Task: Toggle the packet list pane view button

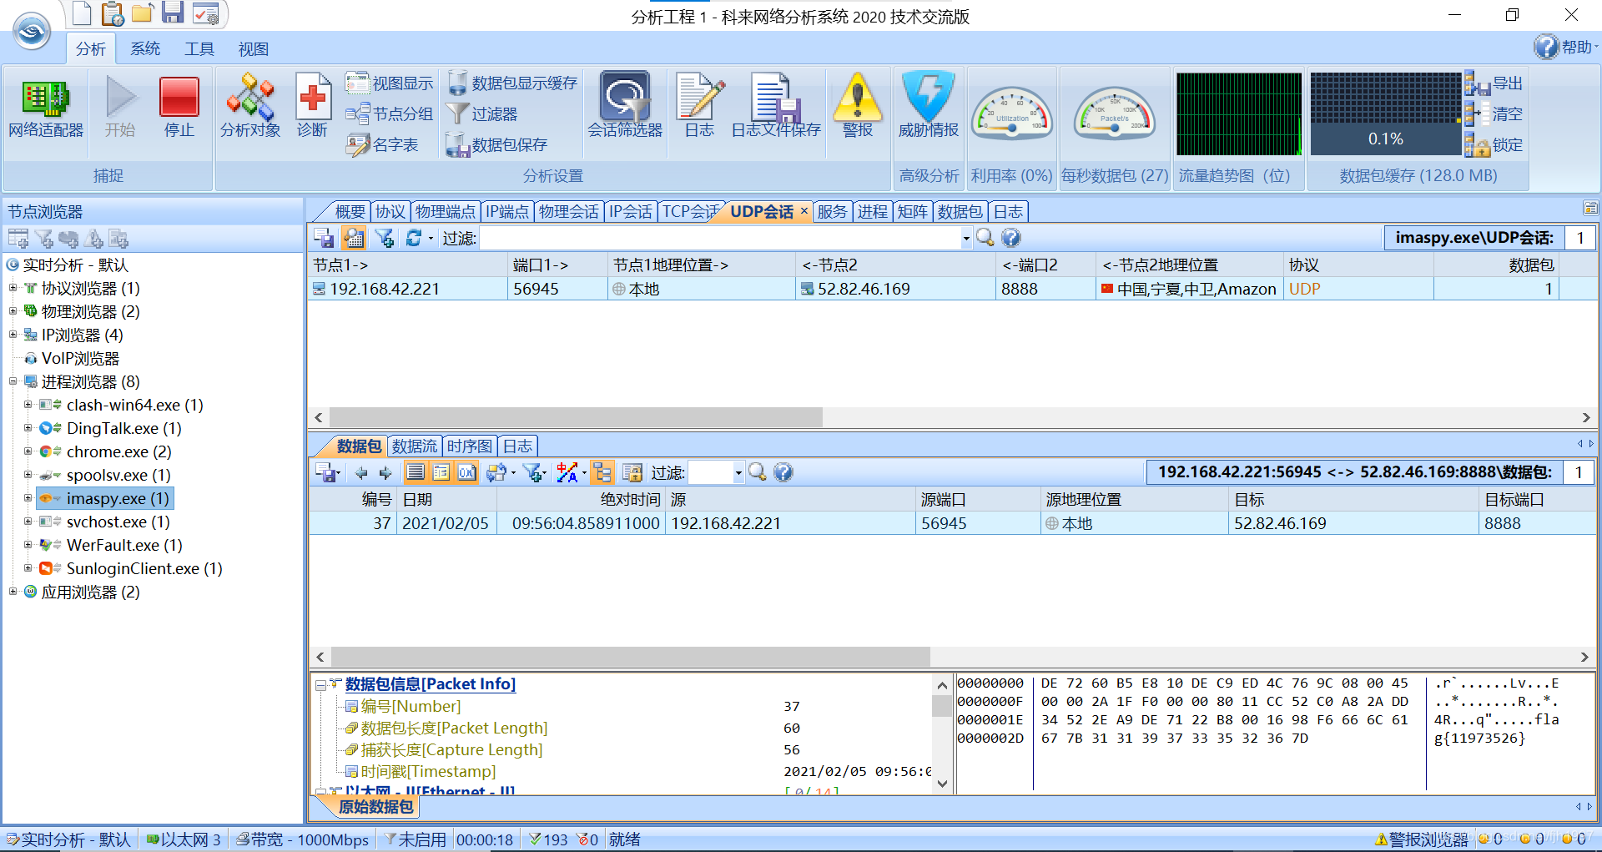Action: click(x=416, y=473)
